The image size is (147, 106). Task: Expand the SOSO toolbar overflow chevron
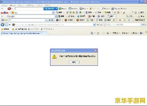coord(120,20)
